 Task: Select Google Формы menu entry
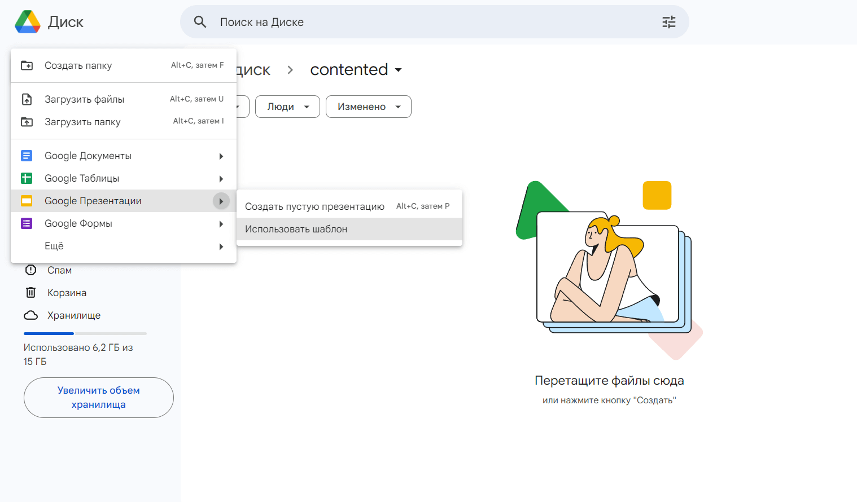coord(124,223)
